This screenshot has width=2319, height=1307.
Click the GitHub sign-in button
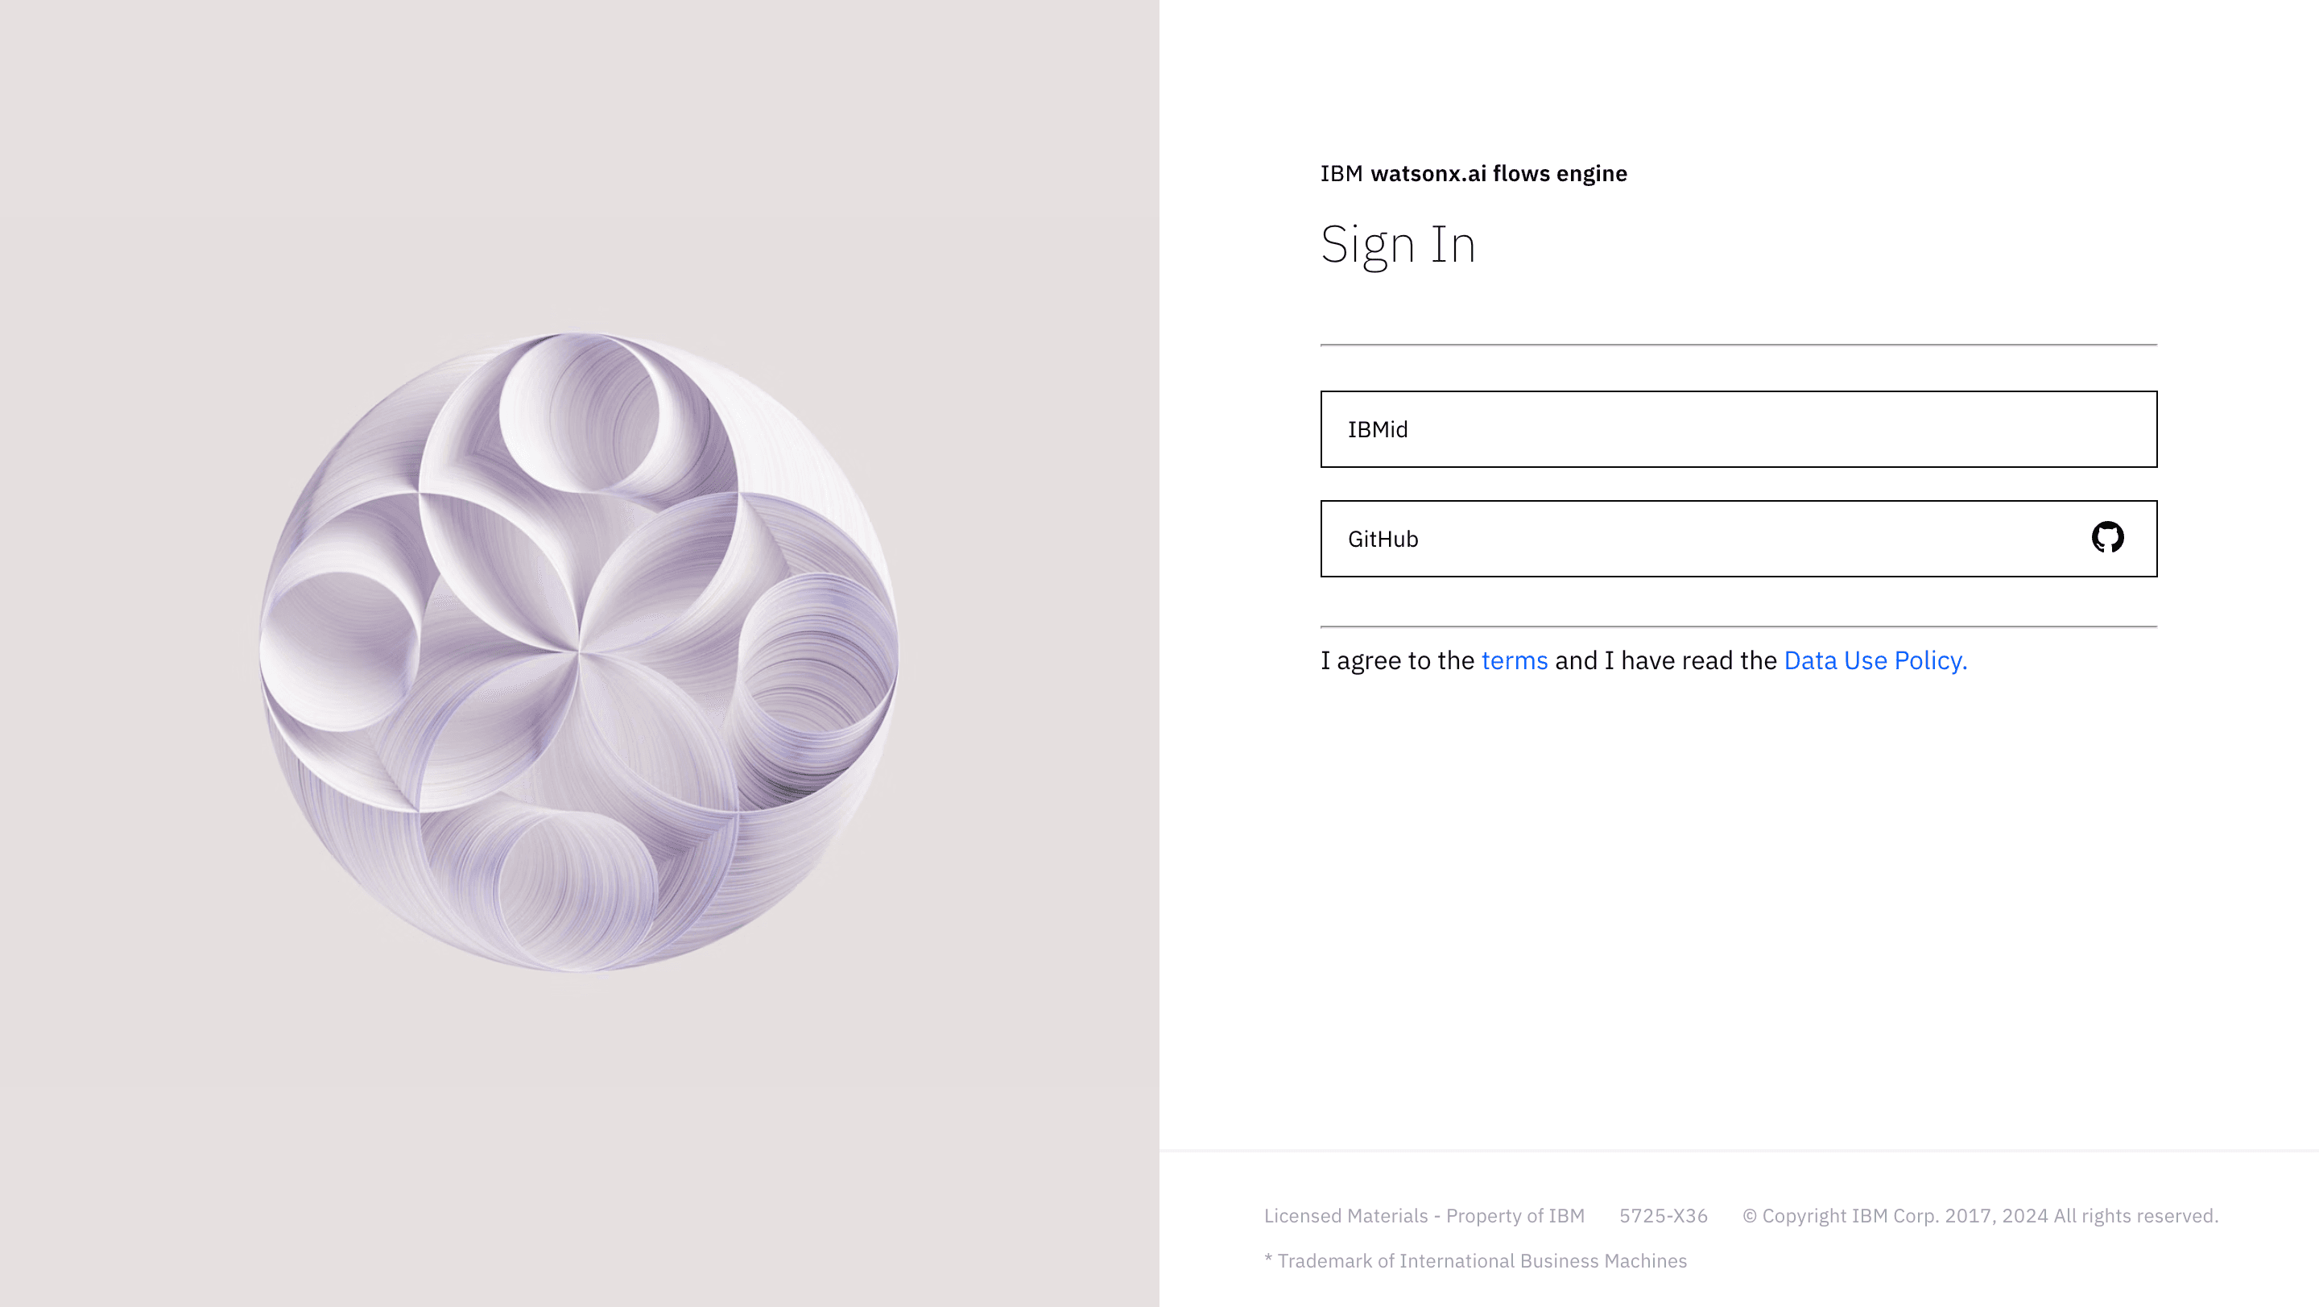point(1738,538)
